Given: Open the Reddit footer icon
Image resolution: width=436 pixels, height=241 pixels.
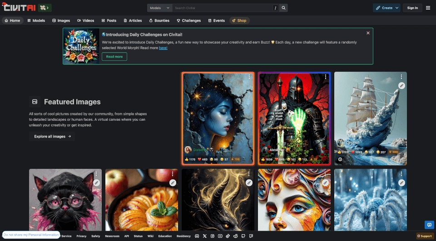Looking at the screenshot, I should click(x=236, y=236).
